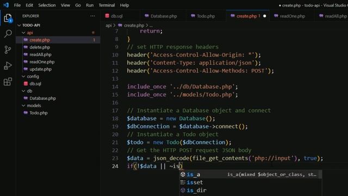Open db.sql from the file tree
The image size is (348, 196).
[58, 84]
